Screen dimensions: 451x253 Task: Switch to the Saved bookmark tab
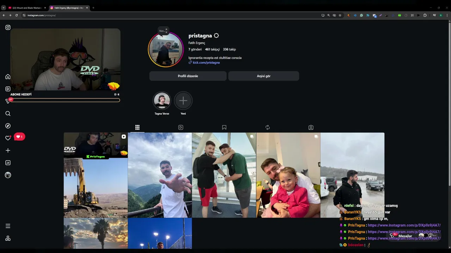(x=224, y=127)
